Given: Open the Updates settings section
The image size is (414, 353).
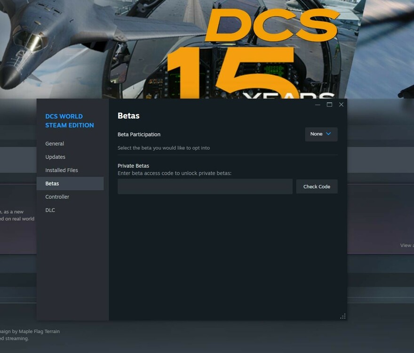Looking at the screenshot, I should (x=55, y=157).
